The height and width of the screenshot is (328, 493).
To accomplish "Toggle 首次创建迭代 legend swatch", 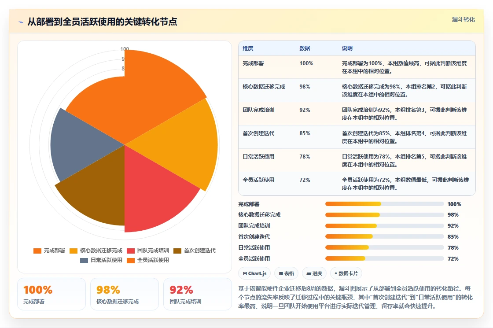I will tap(177, 251).
